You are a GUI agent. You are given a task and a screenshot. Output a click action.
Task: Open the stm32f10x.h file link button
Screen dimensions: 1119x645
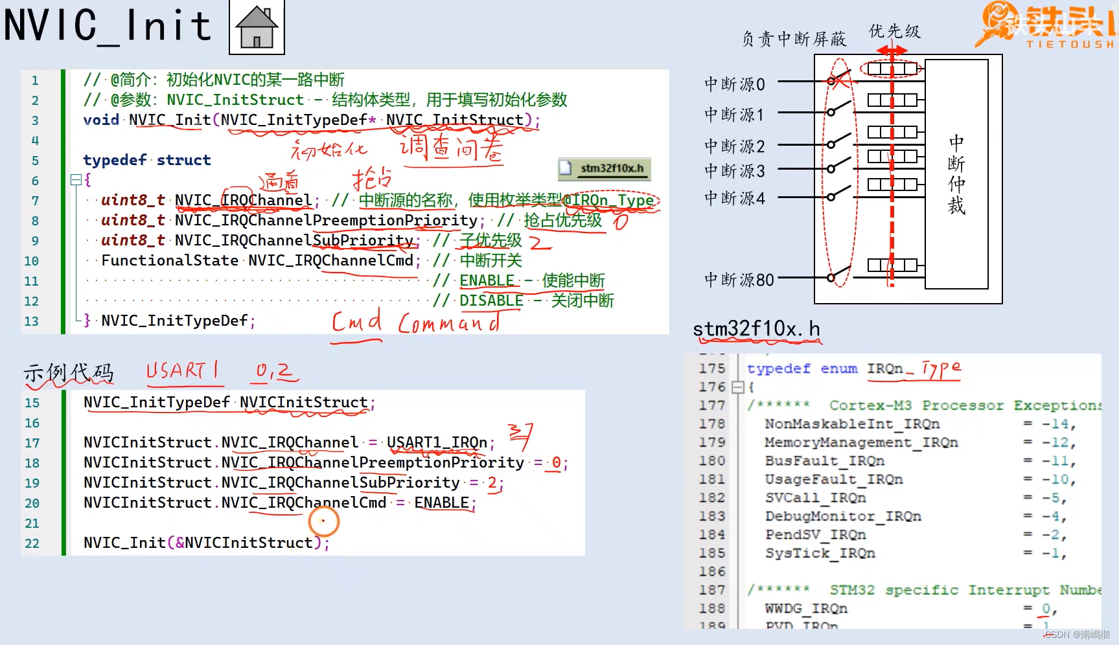(x=604, y=168)
